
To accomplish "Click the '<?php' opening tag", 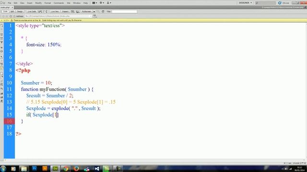I will [23, 70].
